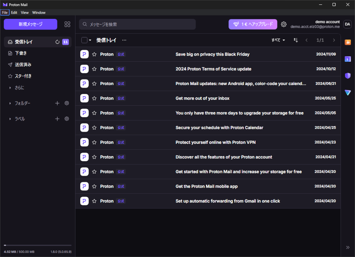Select 受信トレイ inbox in sidebar
This screenshot has width=355, height=257.
pyautogui.click(x=38, y=42)
